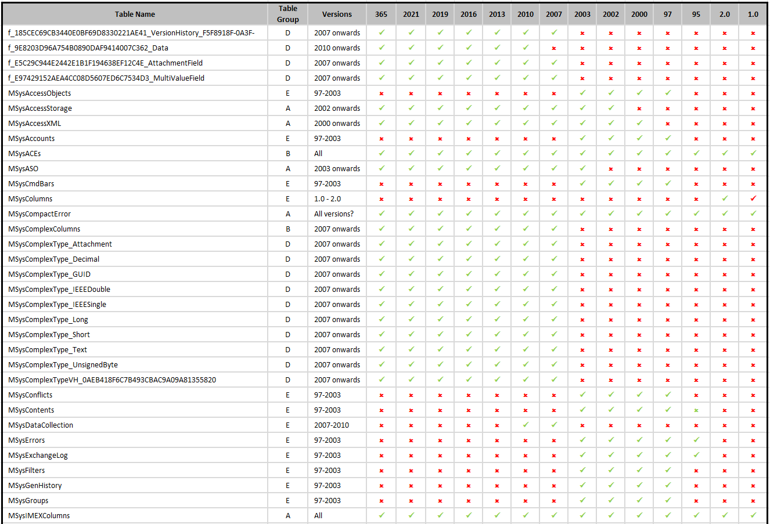Select the f_E5C29C944E...AttachmentField name cell
This screenshot has height=524, width=770.
coord(135,63)
